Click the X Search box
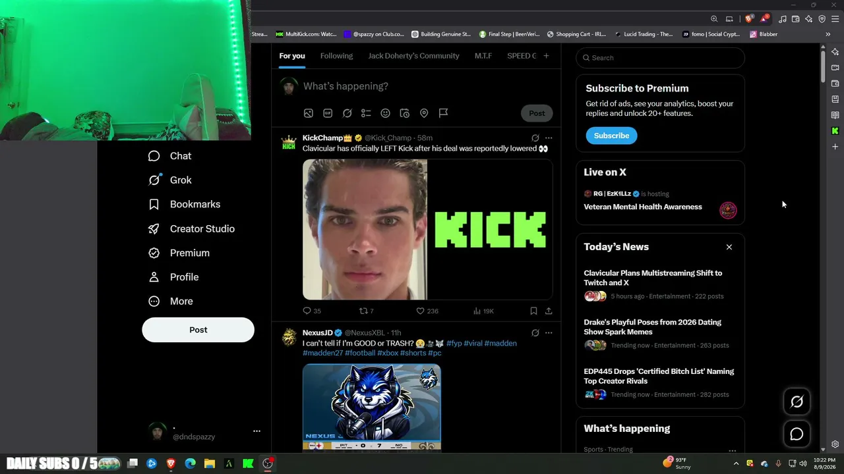Screen dimensions: 844x474 660,58
